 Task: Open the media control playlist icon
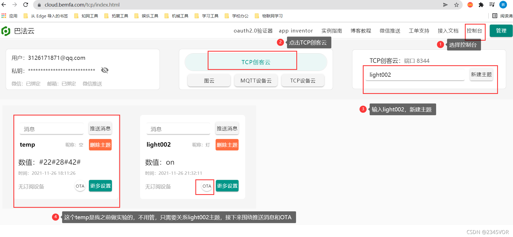[492, 5]
